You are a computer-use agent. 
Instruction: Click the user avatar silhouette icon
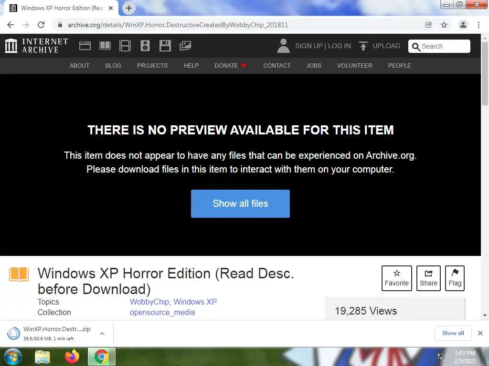[284, 46]
